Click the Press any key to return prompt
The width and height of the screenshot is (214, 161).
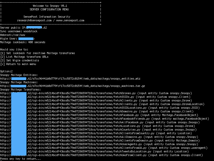(x=20, y=159)
